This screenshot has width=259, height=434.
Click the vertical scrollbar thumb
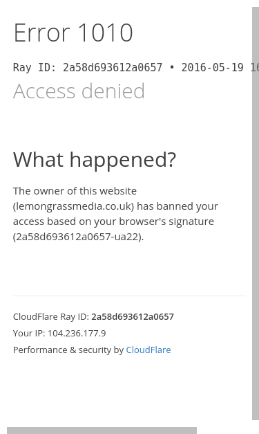256,213
